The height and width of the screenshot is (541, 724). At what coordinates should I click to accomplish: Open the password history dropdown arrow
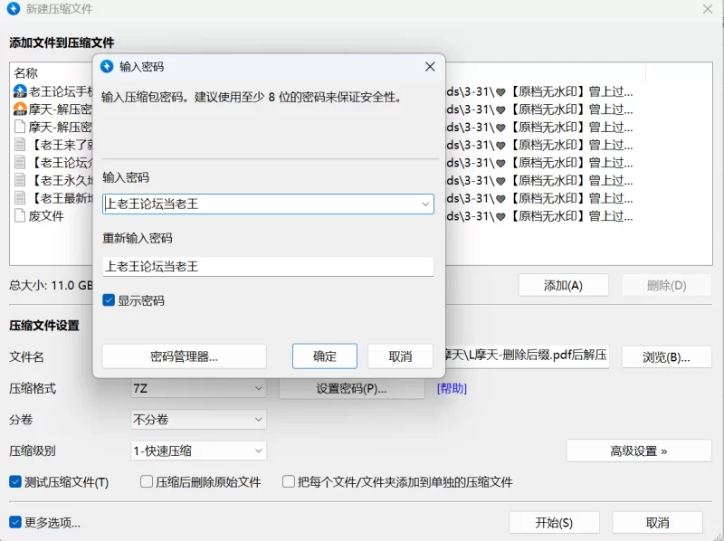(425, 204)
